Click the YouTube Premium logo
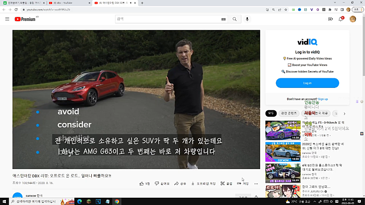Viewport: 365px width, 205px height. tap(26, 19)
